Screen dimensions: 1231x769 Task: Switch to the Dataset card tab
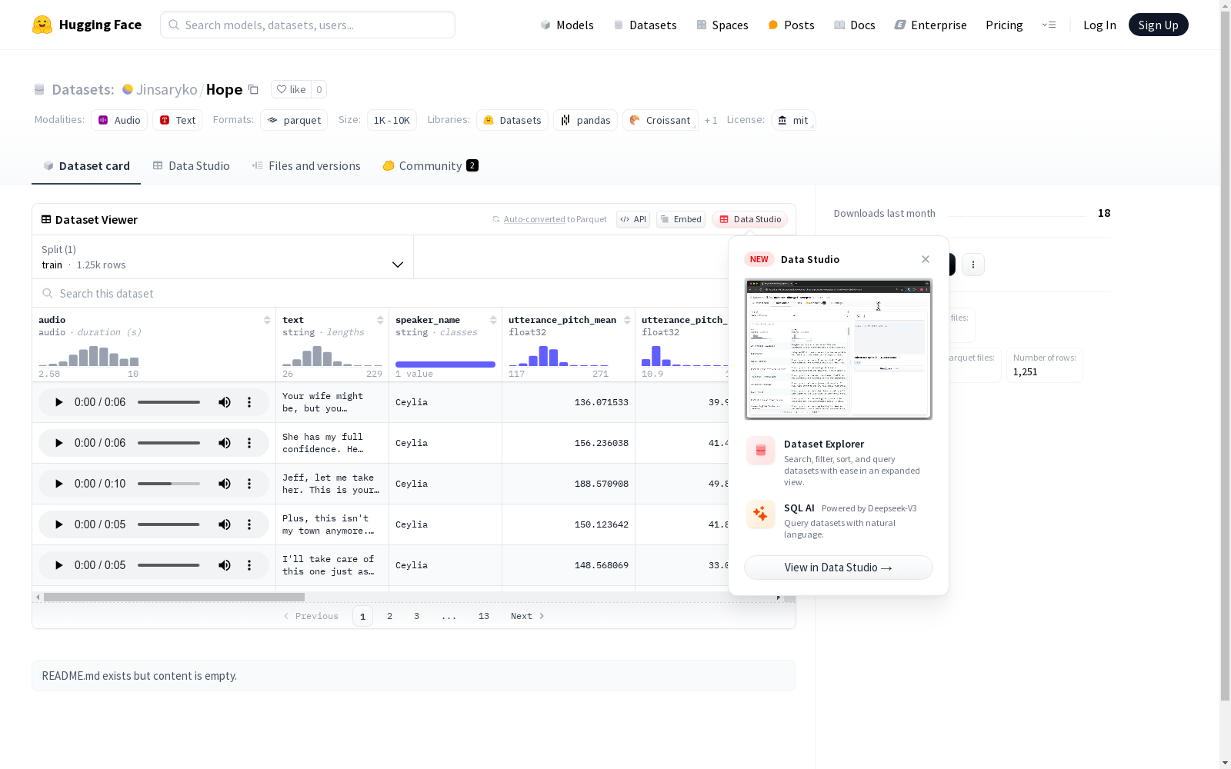tap(86, 166)
